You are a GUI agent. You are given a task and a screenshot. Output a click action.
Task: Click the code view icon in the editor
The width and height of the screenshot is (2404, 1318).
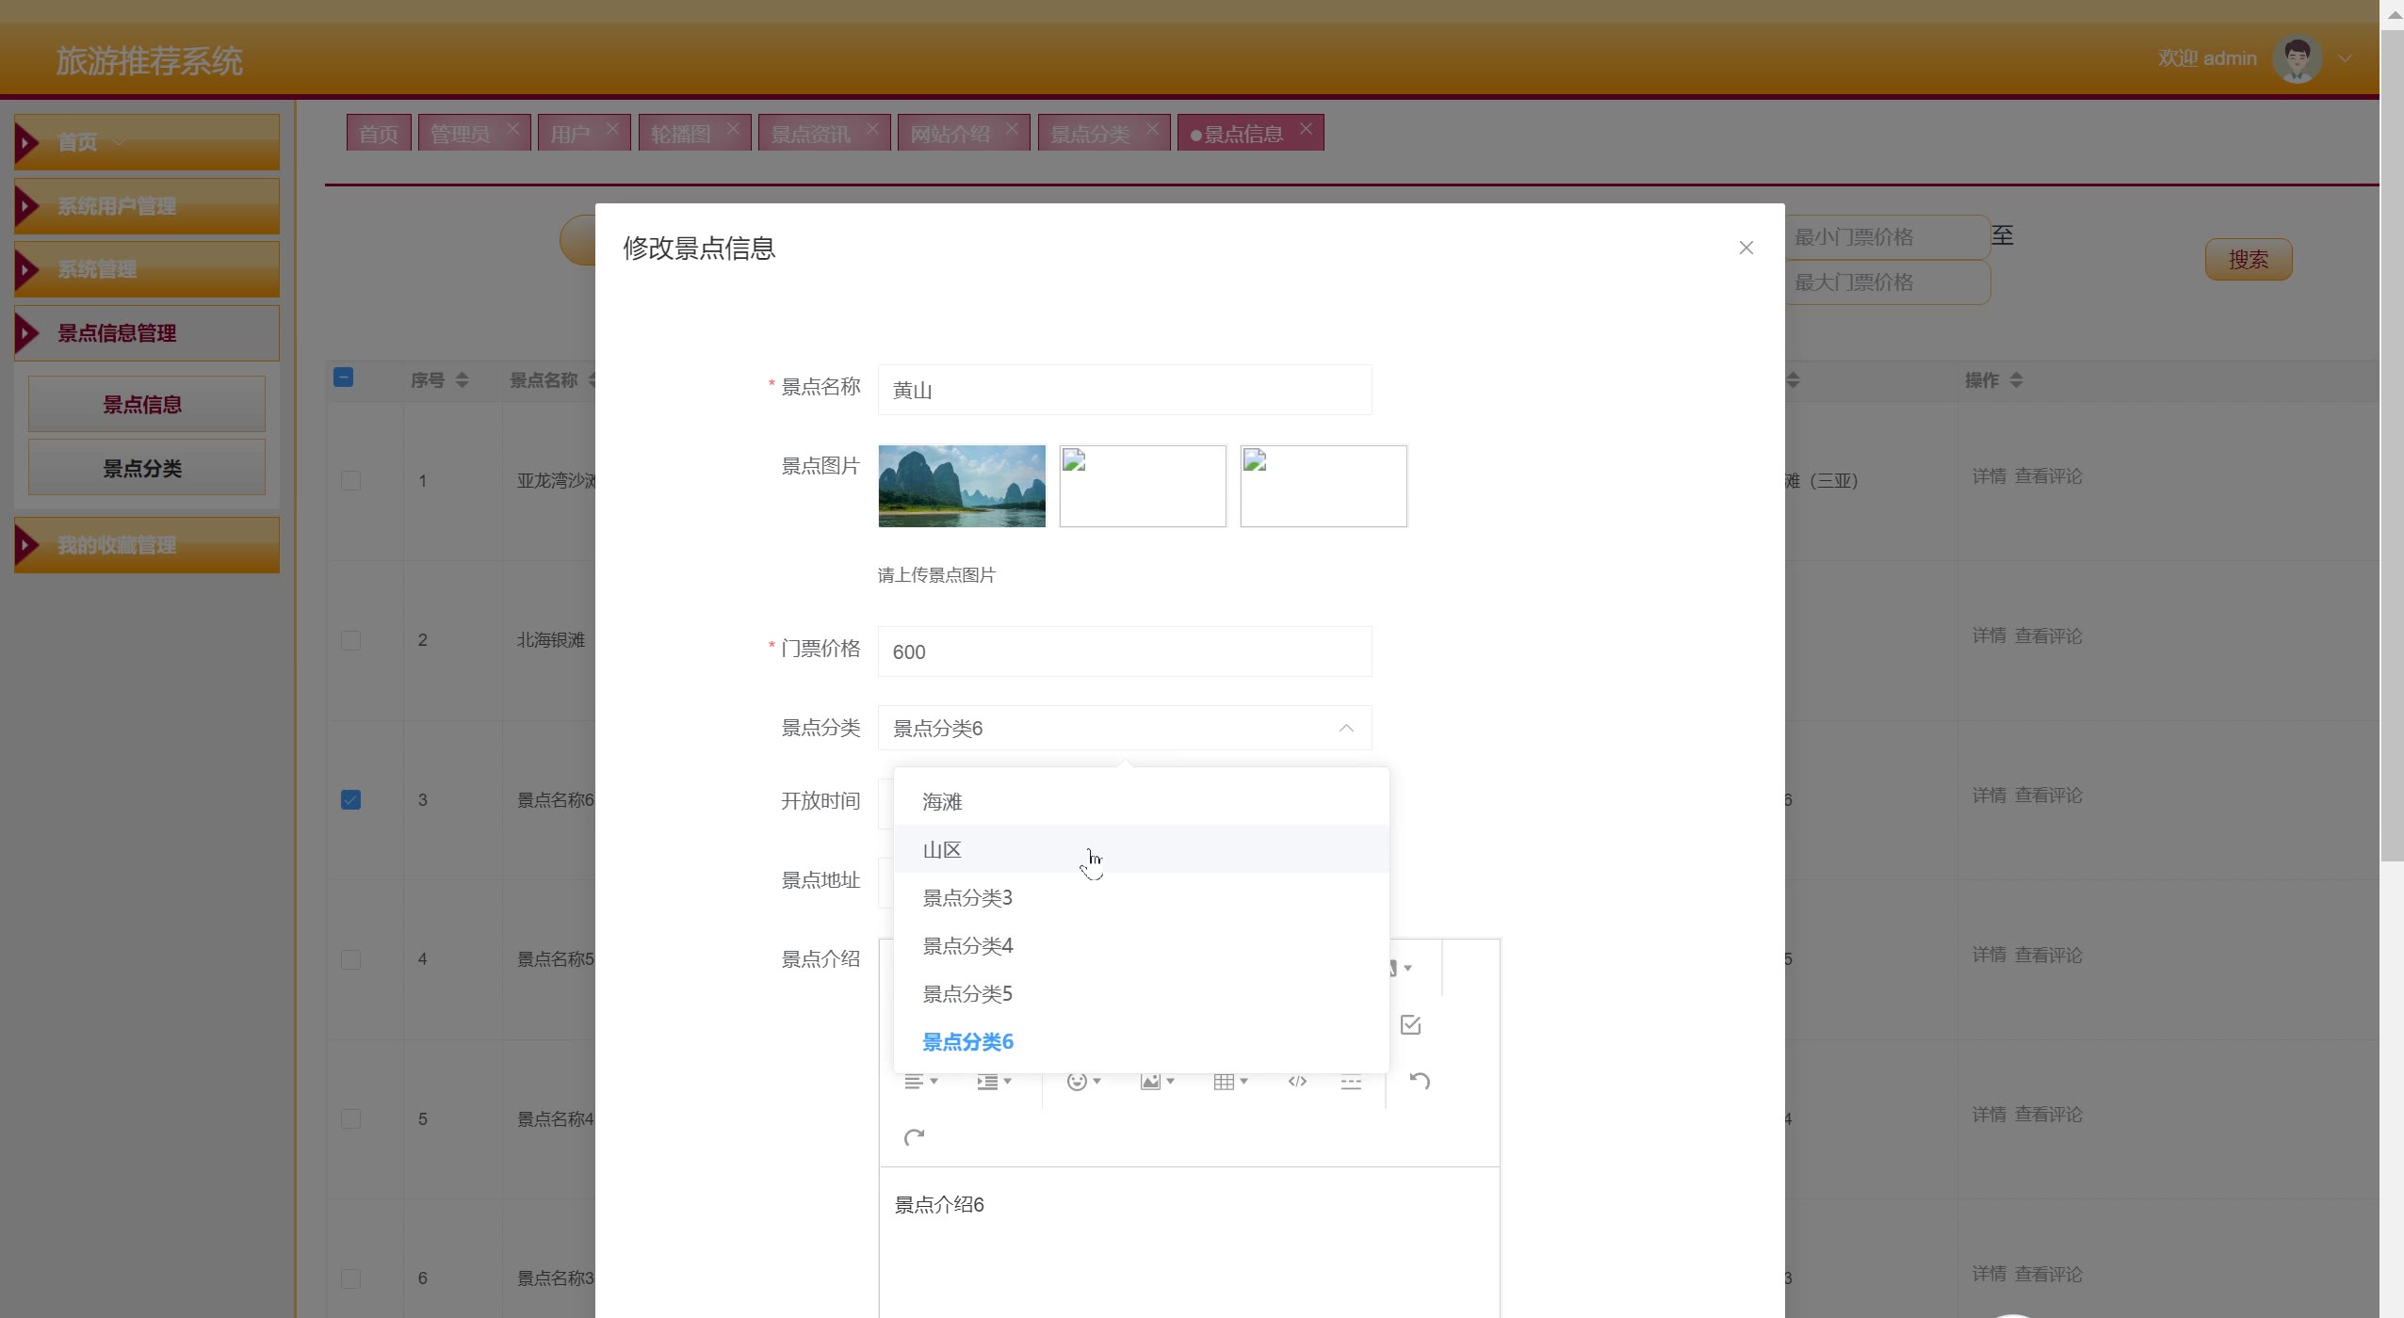coord(1297,1081)
